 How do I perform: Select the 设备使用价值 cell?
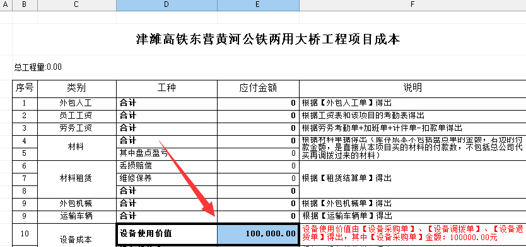167,234
